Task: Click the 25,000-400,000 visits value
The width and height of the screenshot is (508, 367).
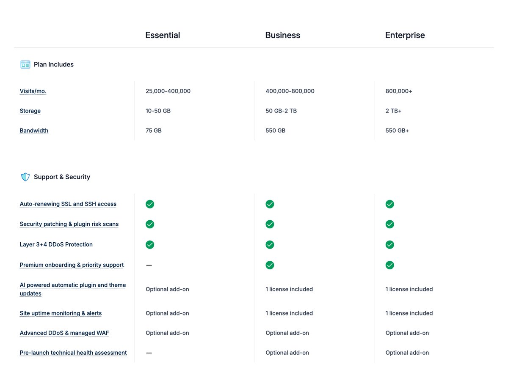Action: pos(168,91)
